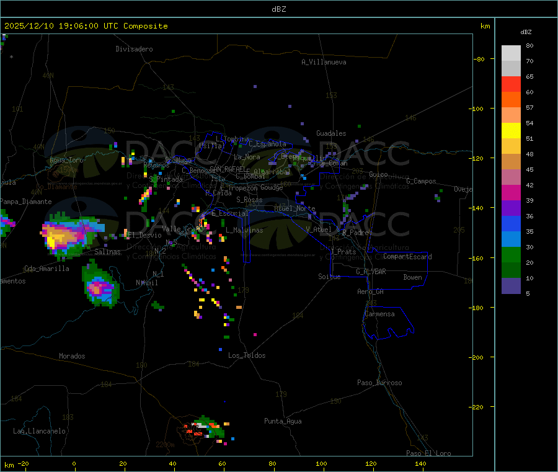Click the CompantEscard label

click(407, 256)
